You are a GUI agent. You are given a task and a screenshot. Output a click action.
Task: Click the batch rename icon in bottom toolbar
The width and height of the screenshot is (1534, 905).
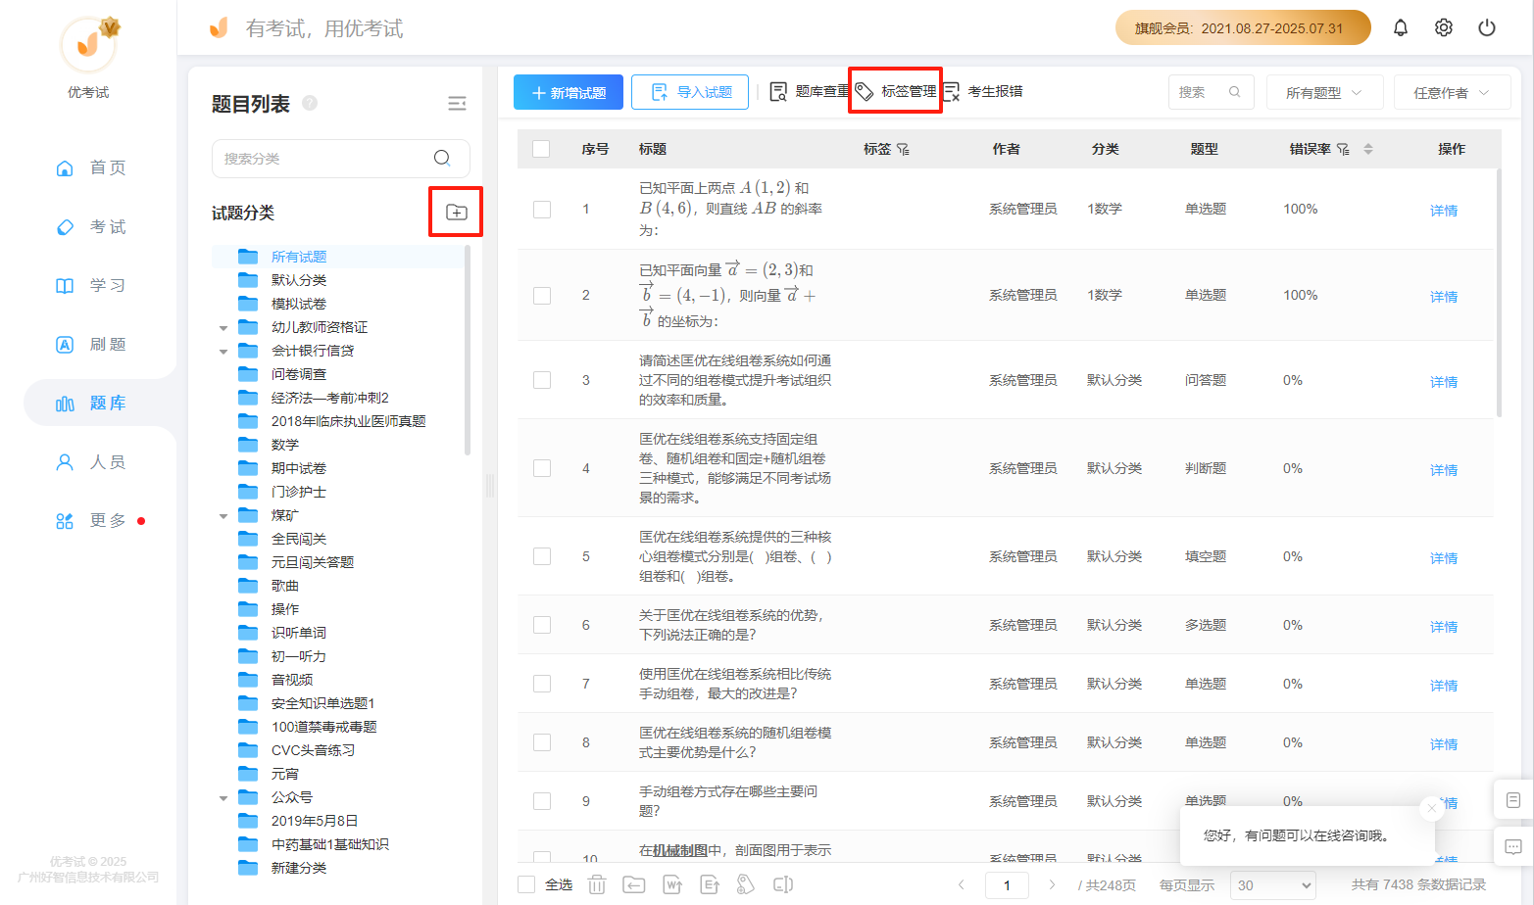[783, 884]
